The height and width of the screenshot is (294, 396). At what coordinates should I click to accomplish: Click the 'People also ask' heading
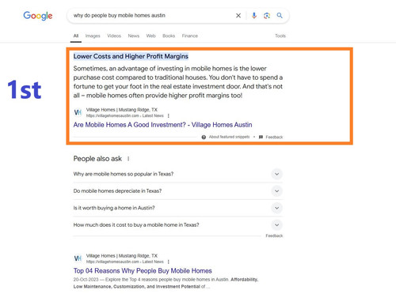tap(97, 159)
